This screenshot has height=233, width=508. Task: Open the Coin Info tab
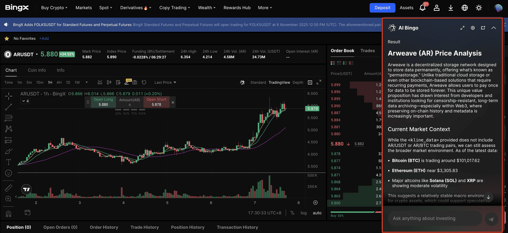tap(37, 70)
